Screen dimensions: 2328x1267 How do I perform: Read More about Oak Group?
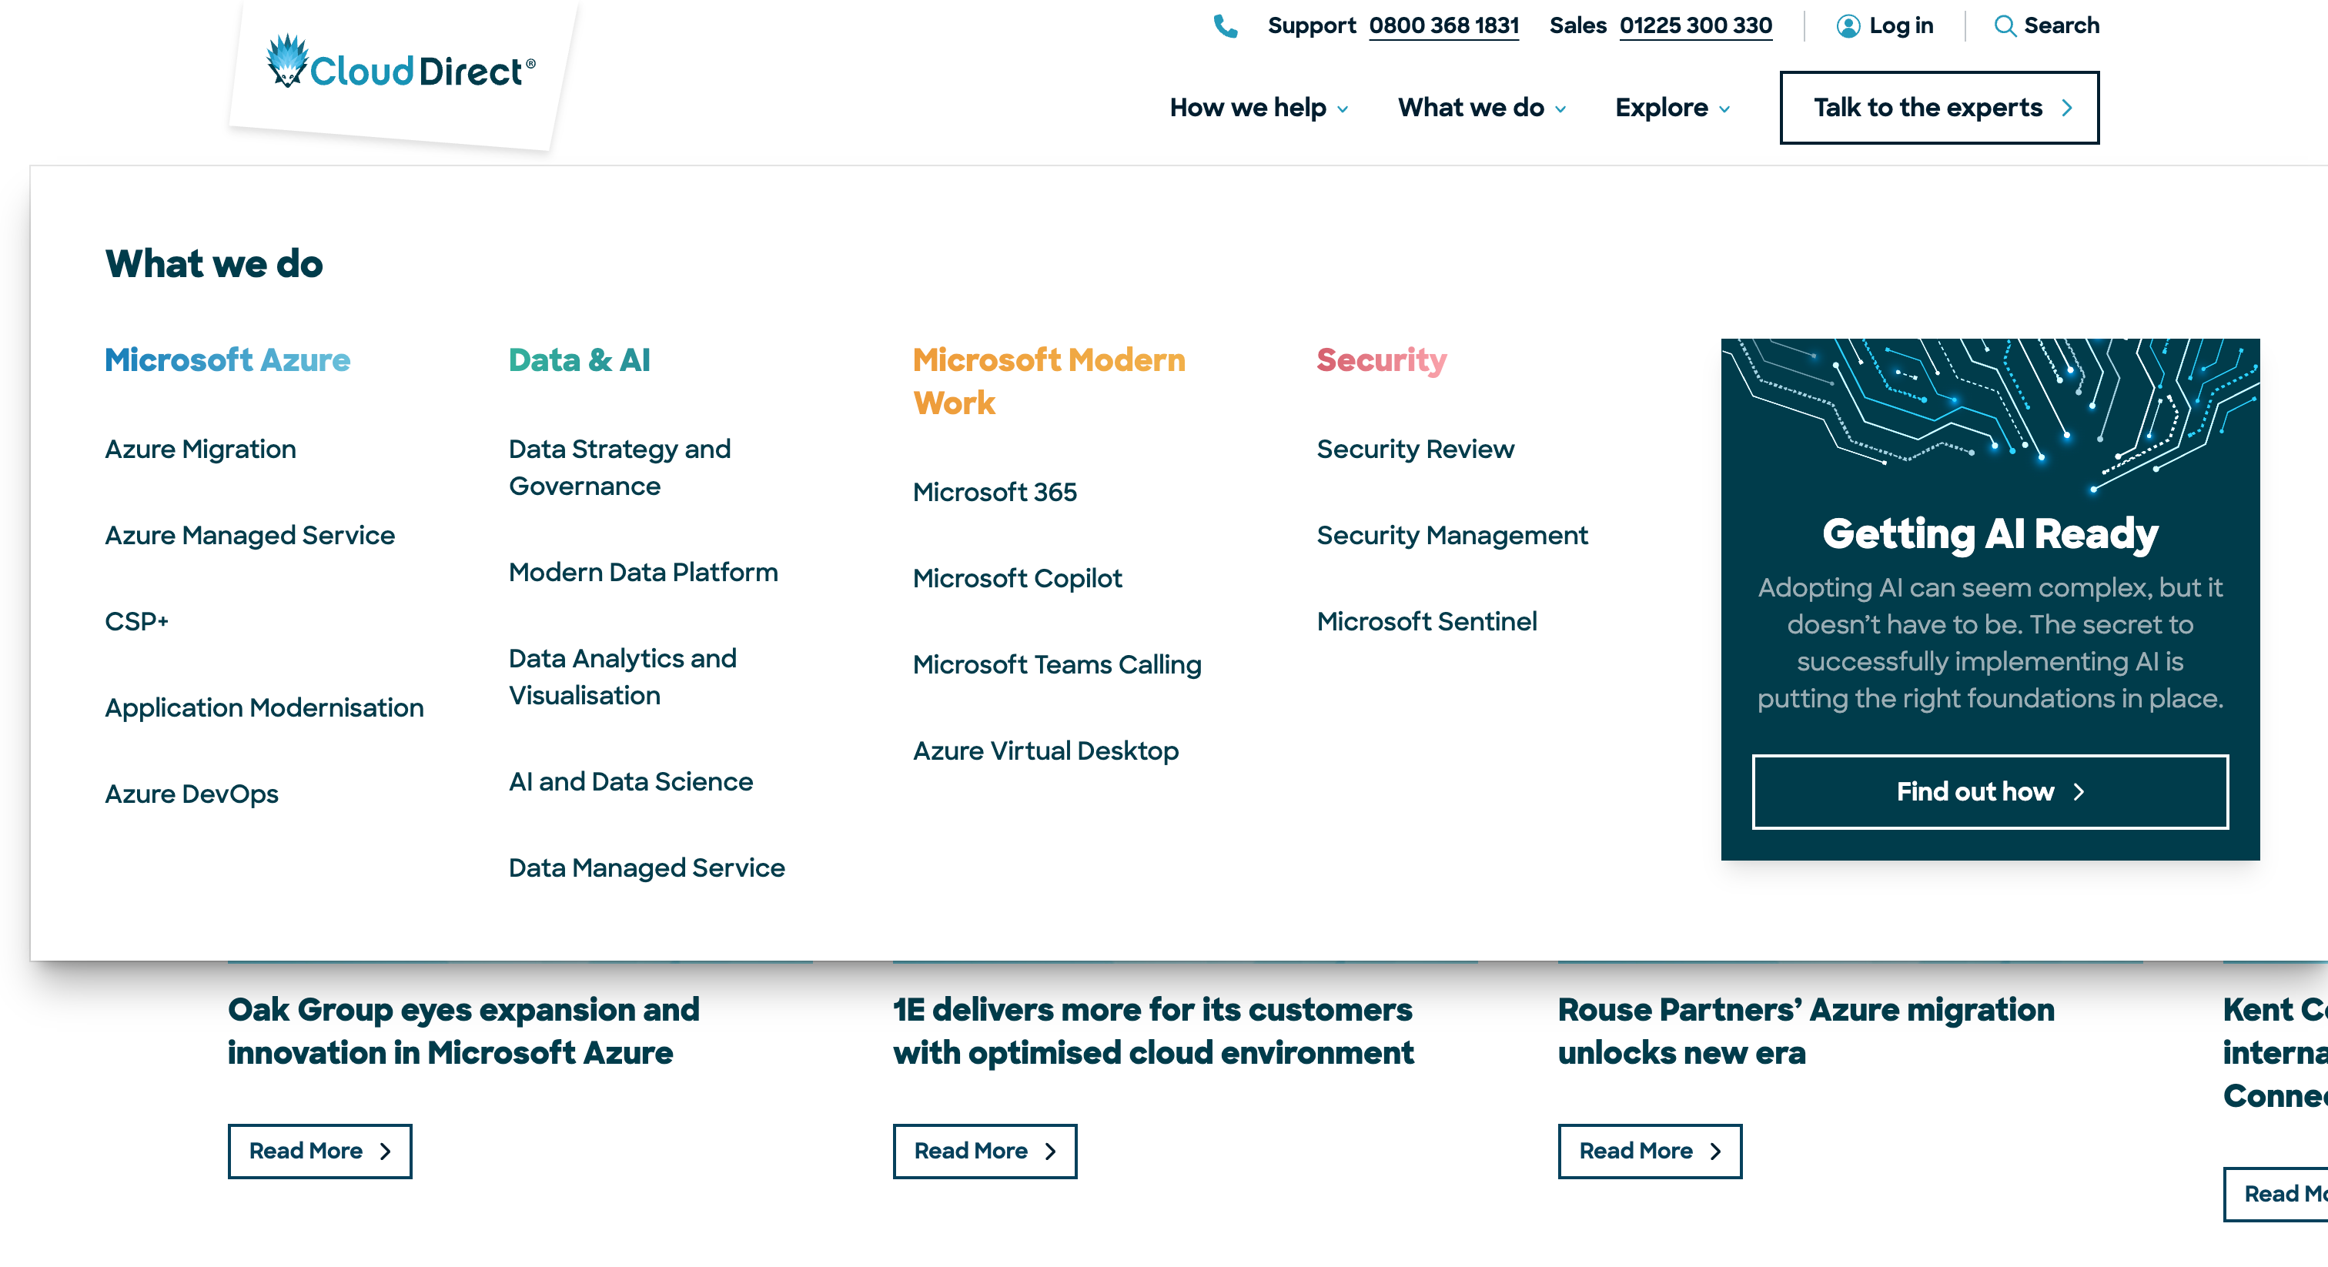pos(320,1152)
